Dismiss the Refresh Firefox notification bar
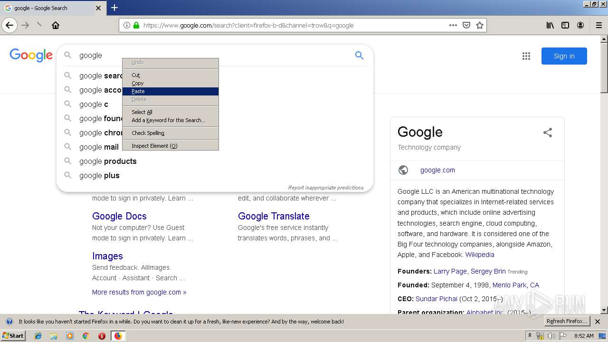Viewport: 608px width, 342px height. click(x=598, y=322)
